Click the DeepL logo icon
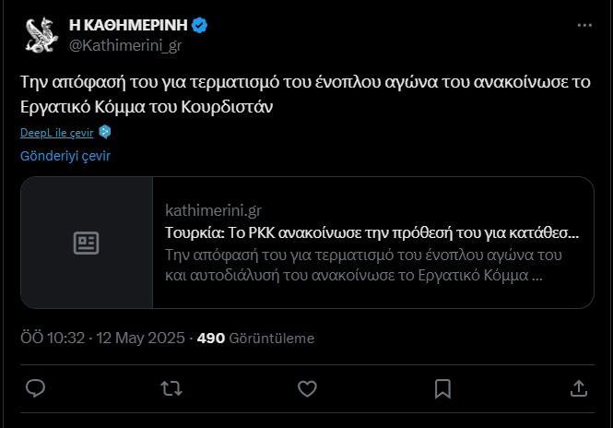613x428 pixels. [105, 132]
